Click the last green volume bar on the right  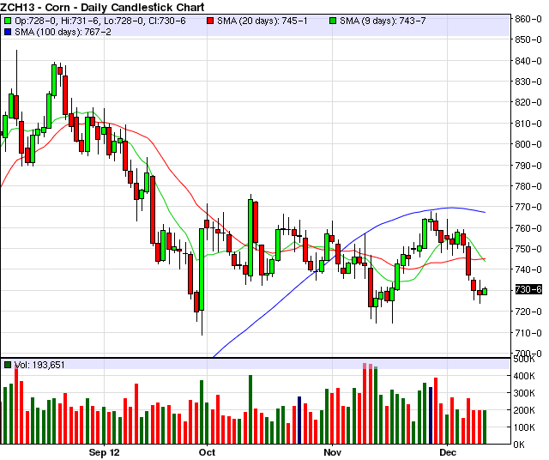point(485,427)
